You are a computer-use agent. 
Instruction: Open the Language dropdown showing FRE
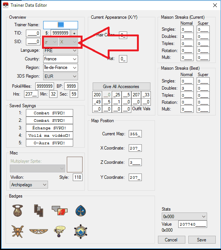(60, 51)
